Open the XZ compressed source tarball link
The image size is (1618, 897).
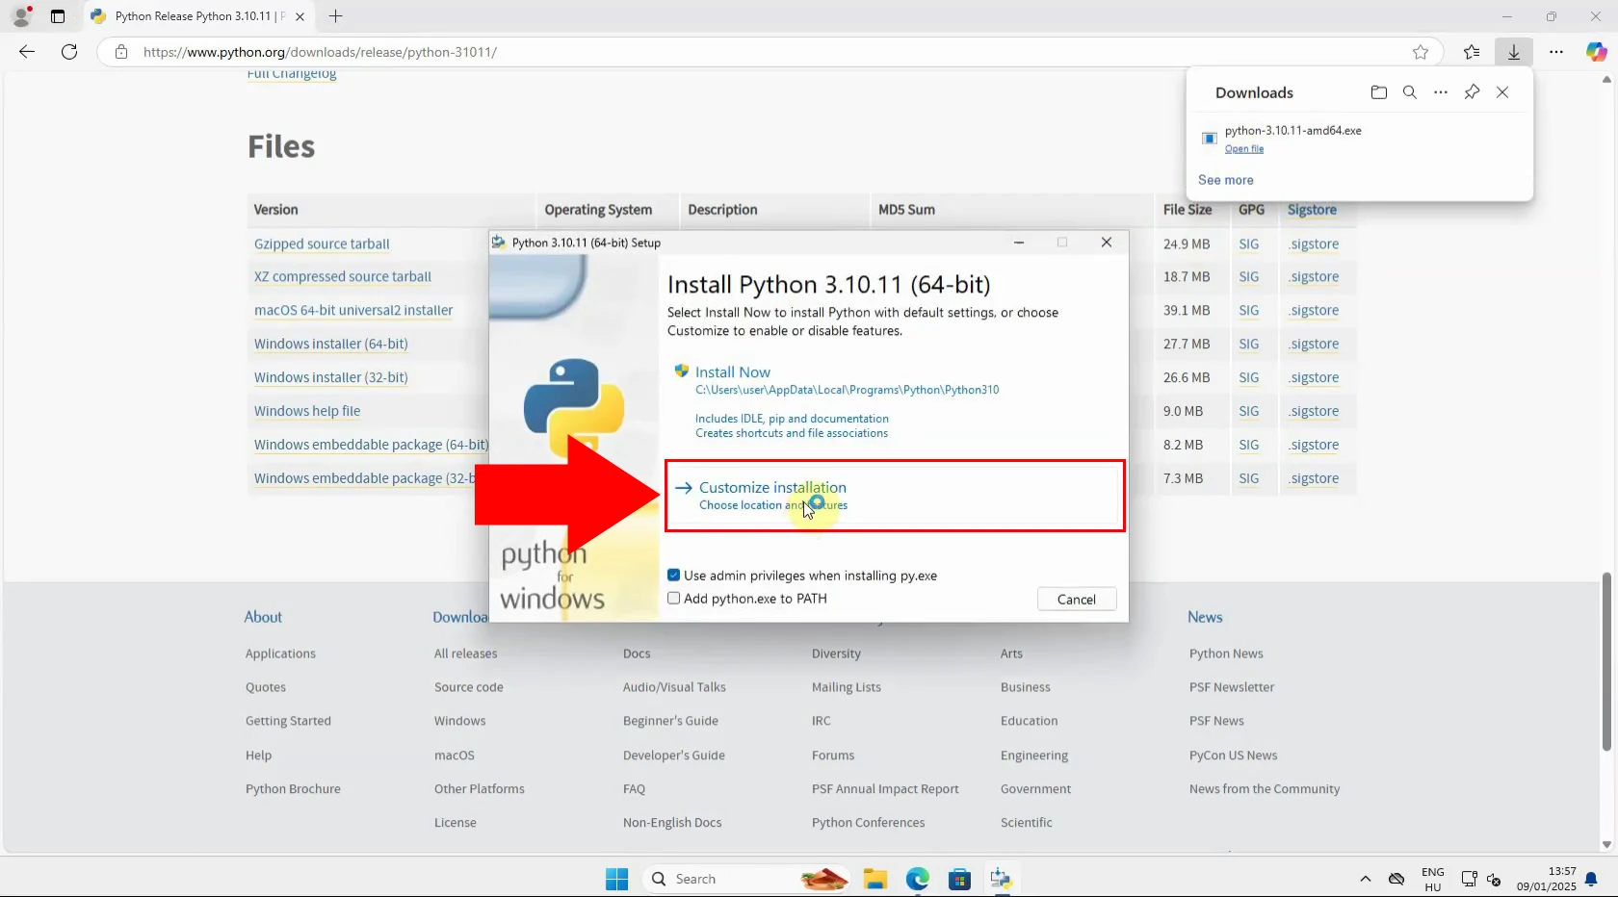coord(343,277)
